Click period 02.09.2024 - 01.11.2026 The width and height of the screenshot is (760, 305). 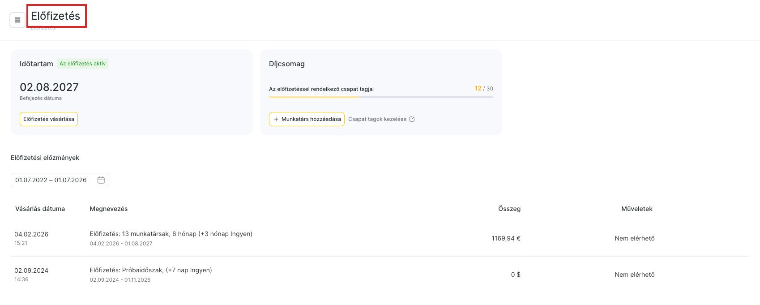(120, 280)
